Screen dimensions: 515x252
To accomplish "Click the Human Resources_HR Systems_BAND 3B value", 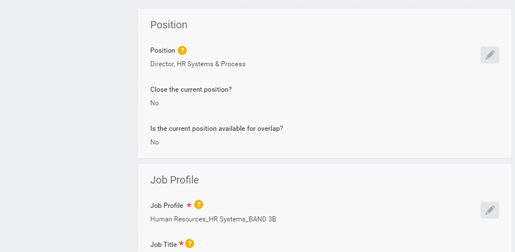I will 213,219.
